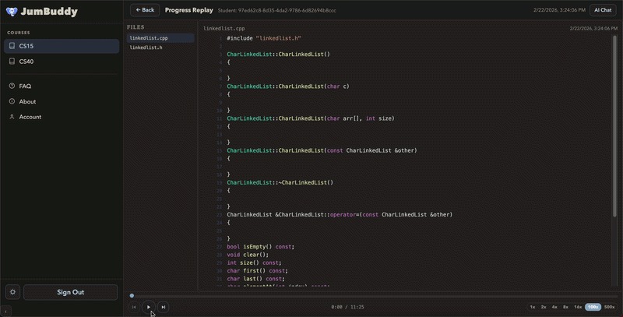Screen dimensions: 623x317
Task: Set playback speed to 8x
Action: 566,307
